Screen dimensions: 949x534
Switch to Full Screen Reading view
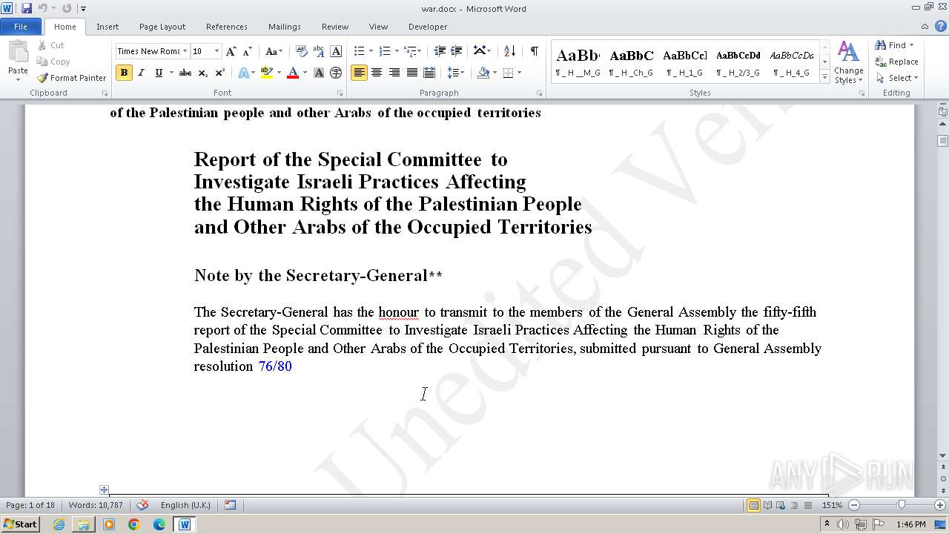click(767, 505)
